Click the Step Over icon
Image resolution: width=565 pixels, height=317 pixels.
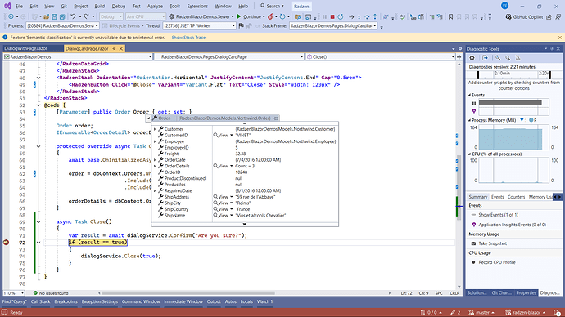click(367, 16)
